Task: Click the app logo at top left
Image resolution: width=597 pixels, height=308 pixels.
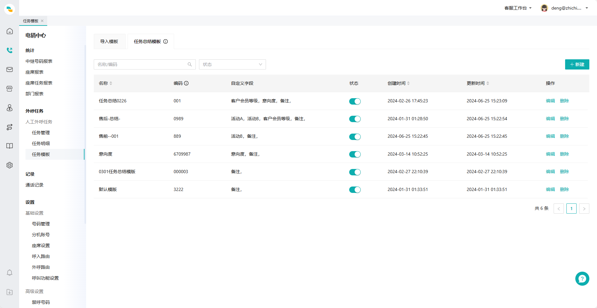Action: (10, 9)
